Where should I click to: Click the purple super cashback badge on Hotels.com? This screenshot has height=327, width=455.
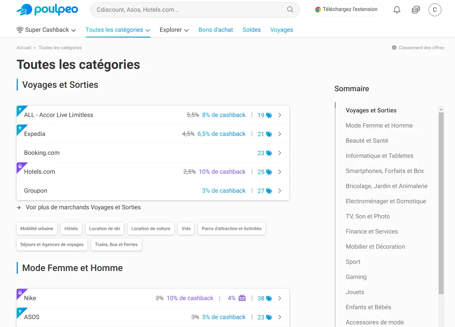(20, 166)
